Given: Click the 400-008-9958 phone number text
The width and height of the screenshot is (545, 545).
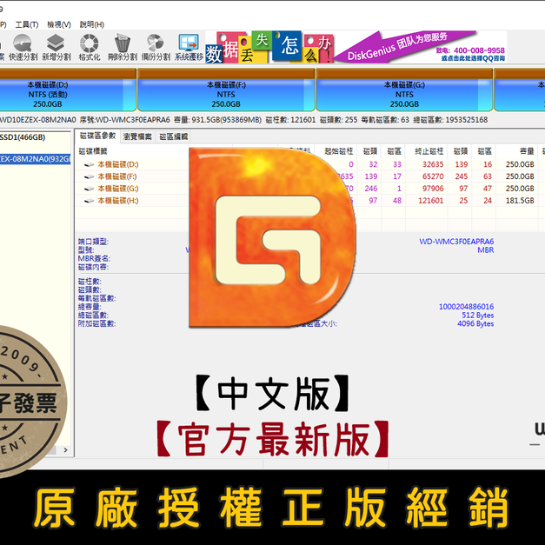Looking at the screenshot, I should pos(479,50).
